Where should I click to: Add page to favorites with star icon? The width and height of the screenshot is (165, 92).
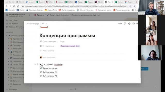(134, 24)
